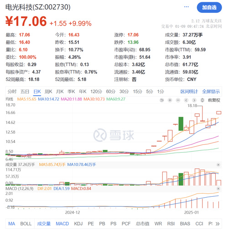Click the reset chart undo arrow icon
The width and height of the screenshot is (228, 230).
point(162,100)
